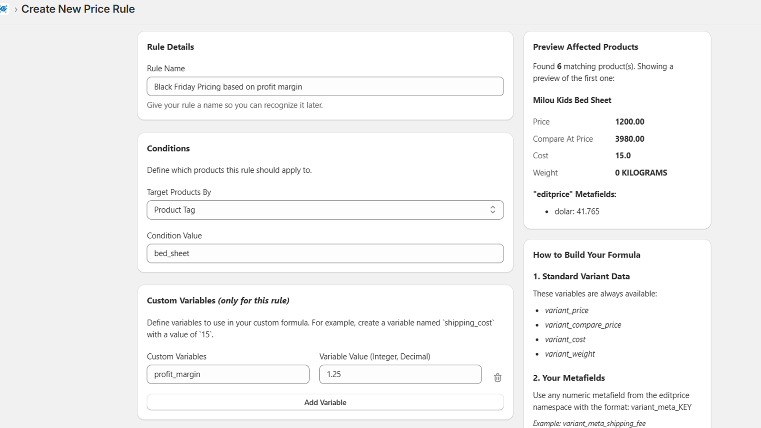
Task: Select the Milou Kids Bed Sheet product name
Action: tap(572, 100)
